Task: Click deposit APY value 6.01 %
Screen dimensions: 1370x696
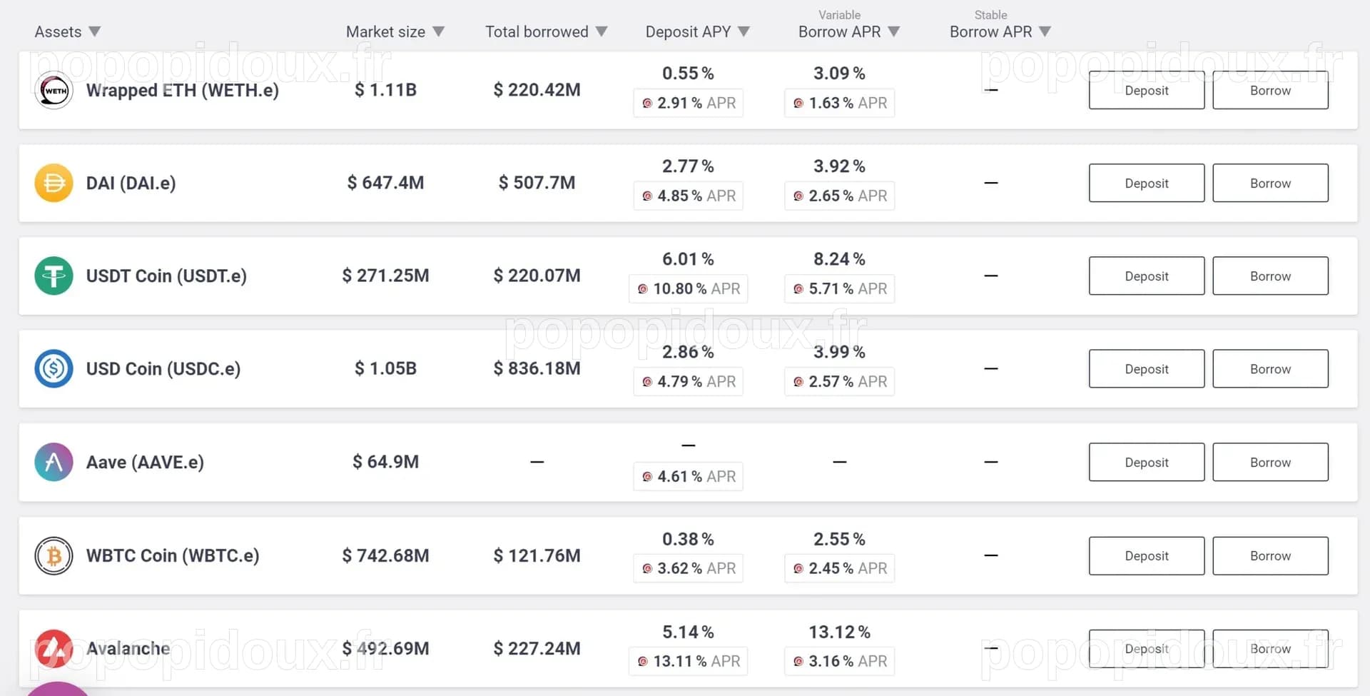Action: pyautogui.click(x=688, y=259)
